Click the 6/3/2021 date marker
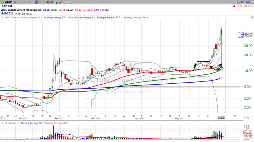This screenshot has height=142, width=254. [x=221, y=117]
